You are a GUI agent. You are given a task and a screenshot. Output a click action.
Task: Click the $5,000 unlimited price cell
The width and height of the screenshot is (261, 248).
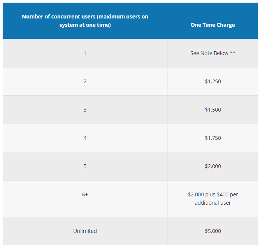pos(213,231)
